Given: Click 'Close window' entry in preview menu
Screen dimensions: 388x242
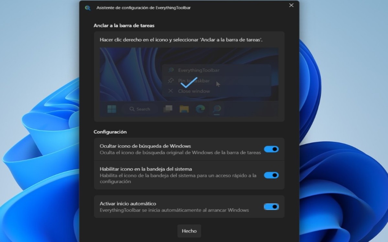Looking at the screenshot, I should (x=216, y=91).
